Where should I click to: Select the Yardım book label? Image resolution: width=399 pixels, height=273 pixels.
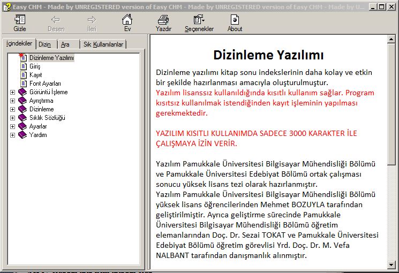coord(38,135)
